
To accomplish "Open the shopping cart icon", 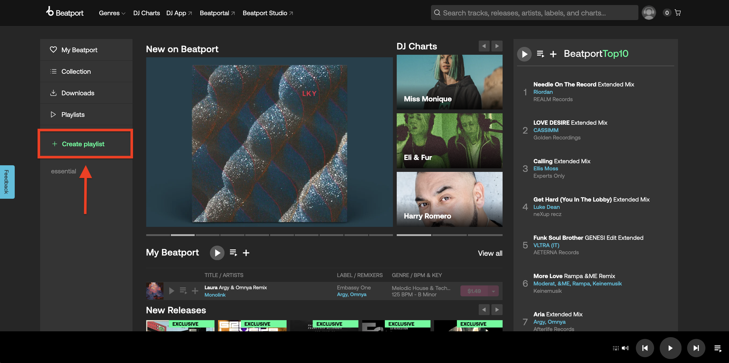I will (x=678, y=13).
